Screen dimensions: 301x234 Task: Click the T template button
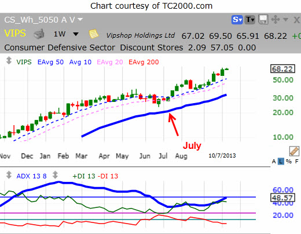click(x=250, y=20)
